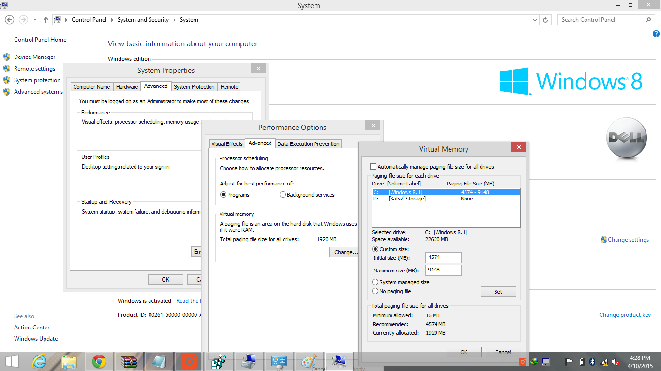Open the Action Center link under See also

click(31, 328)
